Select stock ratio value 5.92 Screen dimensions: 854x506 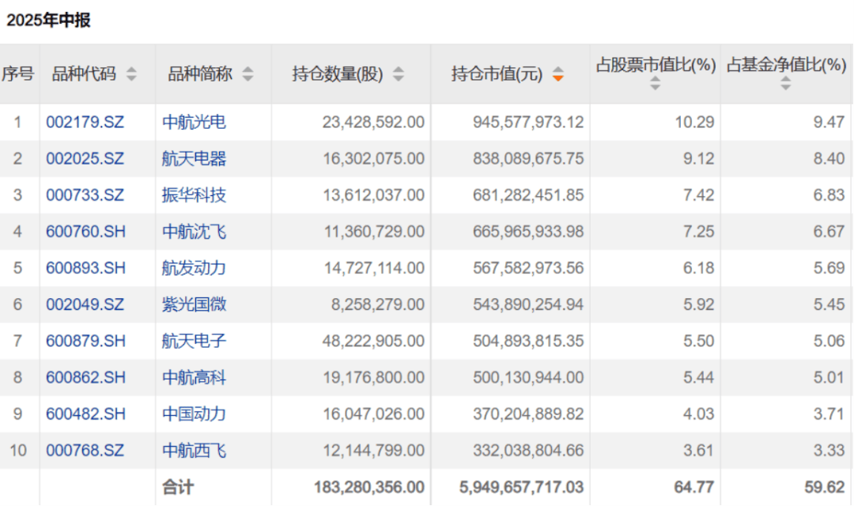(x=699, y=304)
